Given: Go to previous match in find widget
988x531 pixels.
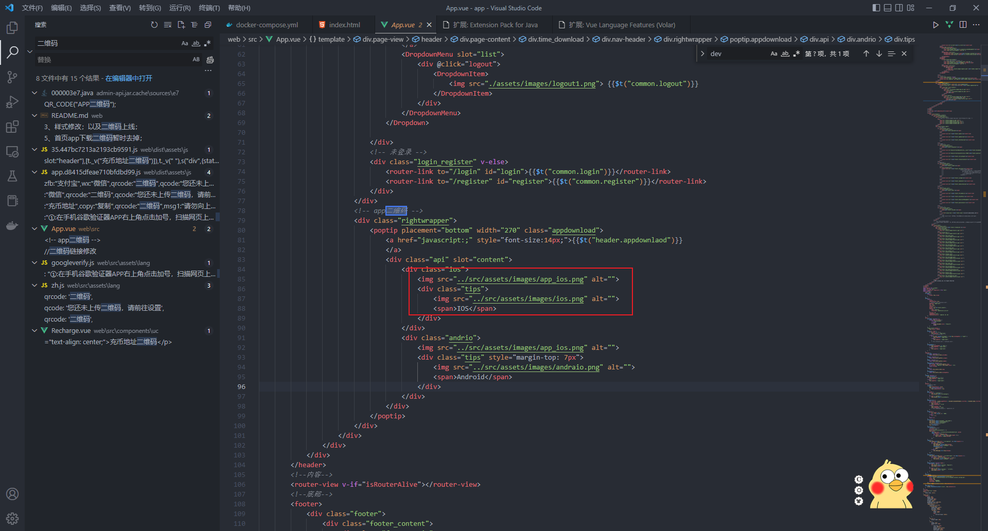Looking at the screenshot, I should [866, 54].
